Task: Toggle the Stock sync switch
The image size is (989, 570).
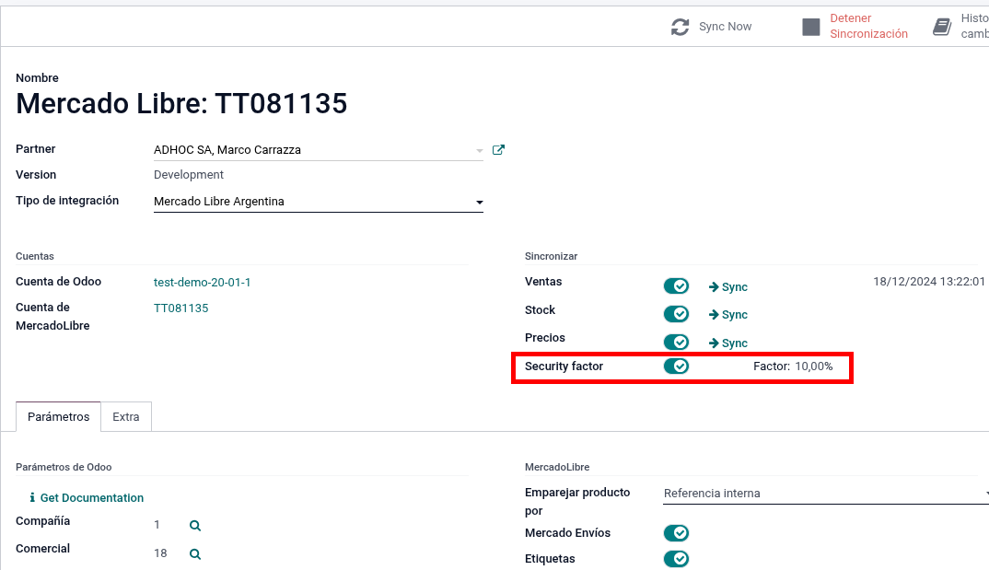Action: (x=676, y=314)
